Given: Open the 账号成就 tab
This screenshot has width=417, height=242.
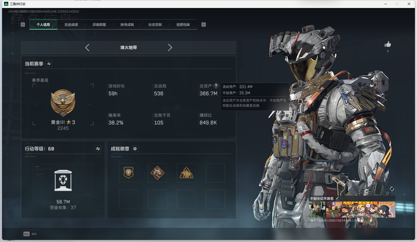Looking at the screenshot, I should [x=127, y=24].
